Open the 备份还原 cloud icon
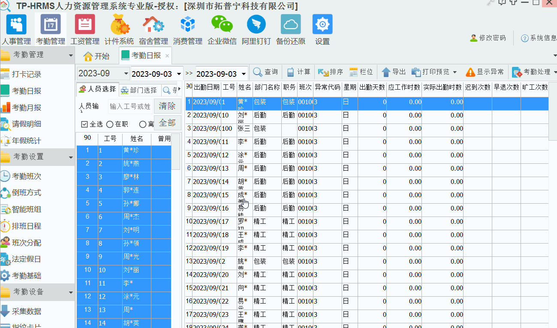This screenshot has height=328, width=557. click(291, 25)
